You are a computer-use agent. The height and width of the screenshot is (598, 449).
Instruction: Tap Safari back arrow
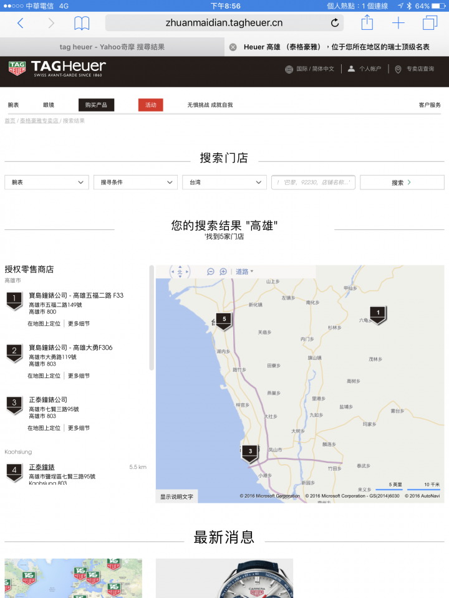point(21,23)
